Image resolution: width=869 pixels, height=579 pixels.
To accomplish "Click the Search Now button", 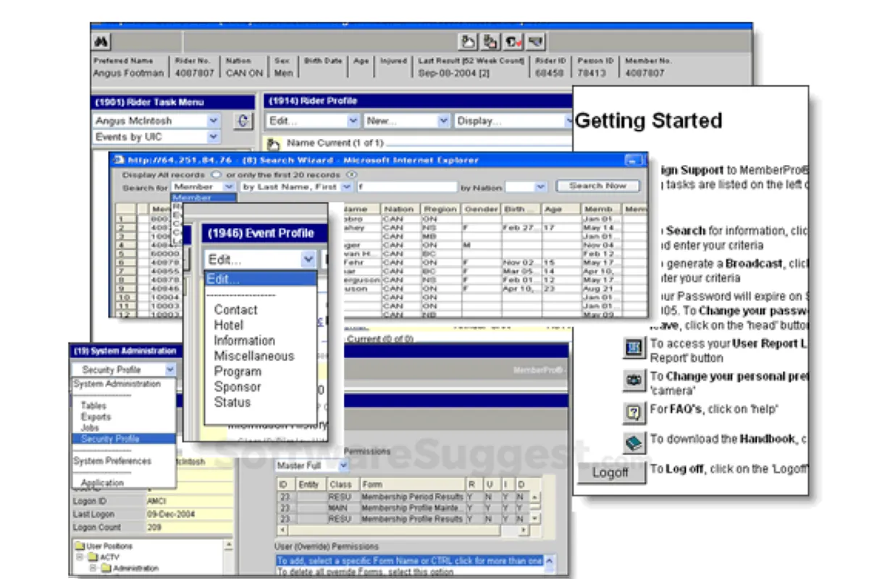I will [597, 186].
